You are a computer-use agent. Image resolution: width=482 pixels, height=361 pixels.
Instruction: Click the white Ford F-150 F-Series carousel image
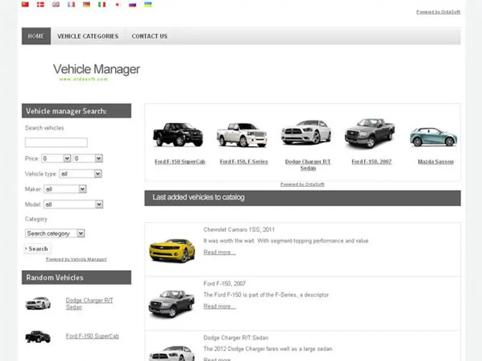pos(242,135)
